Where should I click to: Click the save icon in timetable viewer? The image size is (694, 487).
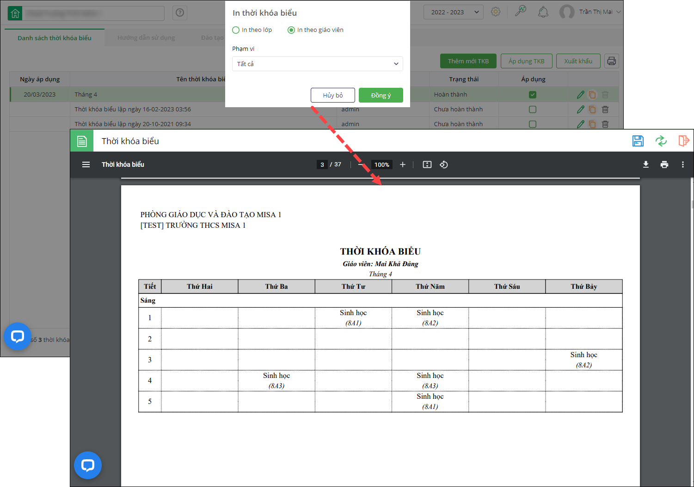(x=638, y=141)
